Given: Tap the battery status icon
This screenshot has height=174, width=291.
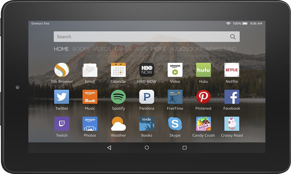Looking at the screenshot, I should tap(245, 23).
